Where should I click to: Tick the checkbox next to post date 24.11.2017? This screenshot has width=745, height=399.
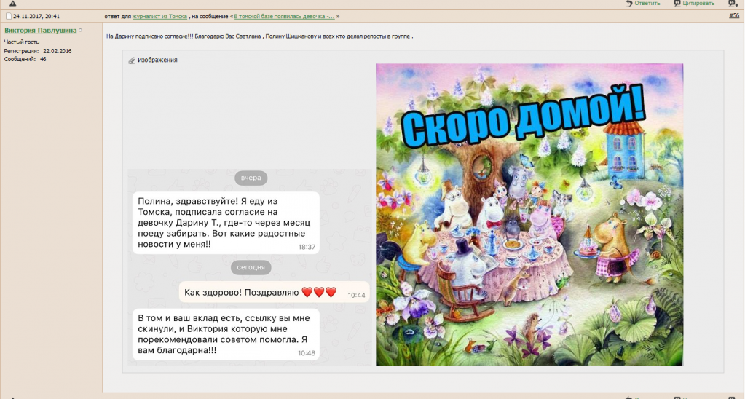[x=8, y=16]
